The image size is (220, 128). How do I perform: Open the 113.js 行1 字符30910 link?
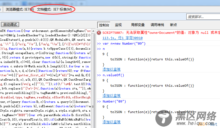coord(123,38)
